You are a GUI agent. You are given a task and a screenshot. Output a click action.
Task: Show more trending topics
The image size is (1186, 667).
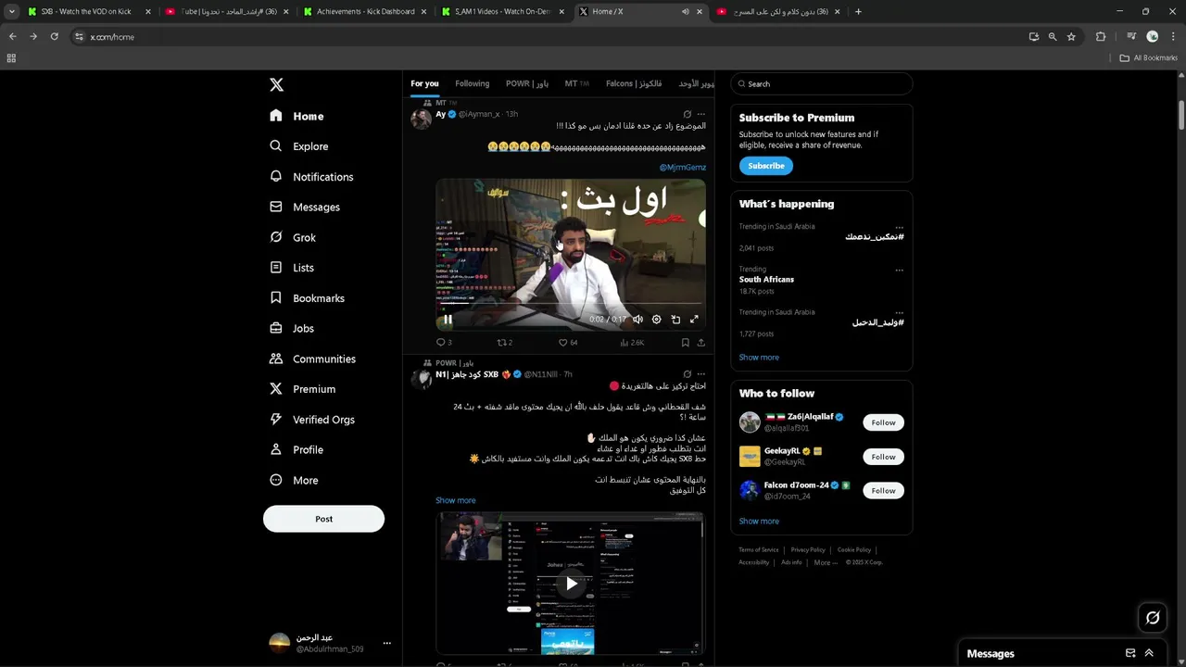tap(759, 358)
